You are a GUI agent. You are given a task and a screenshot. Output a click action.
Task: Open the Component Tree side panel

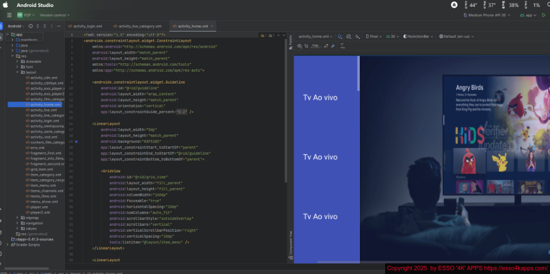[x=290, y=245]
